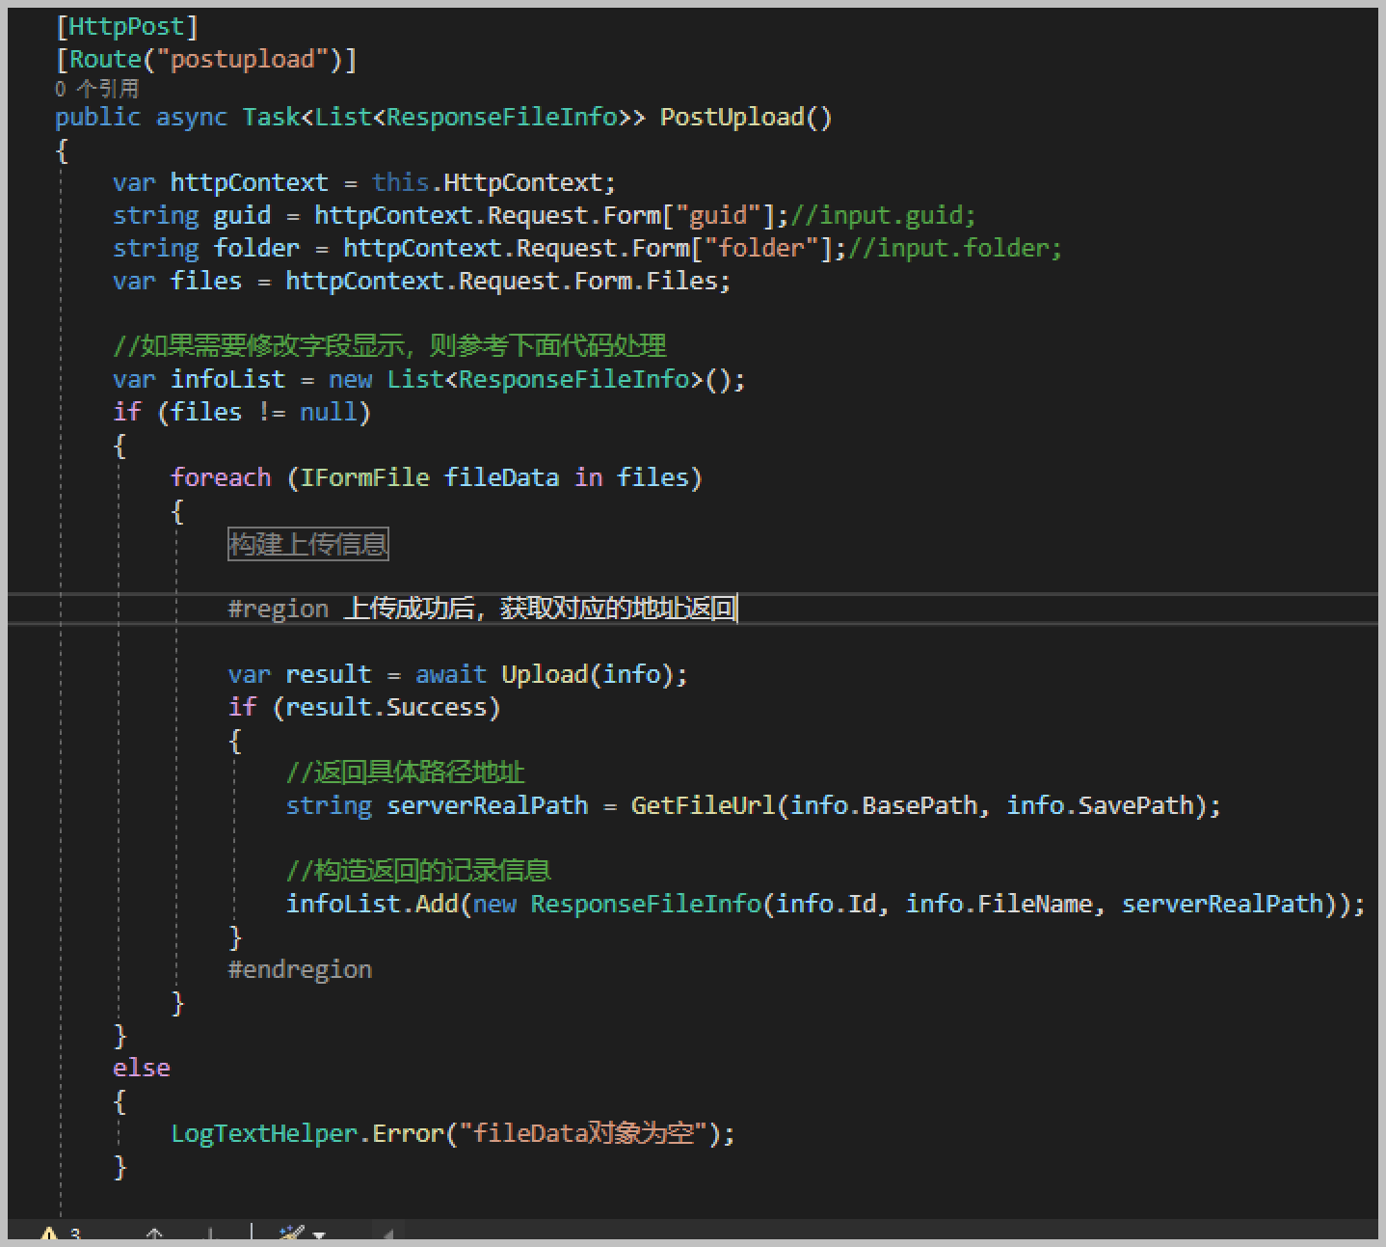This screenshot has width=1386, height=1247.
Task: Click the warning count indicator at bottom
Action: click(60, 1233)
